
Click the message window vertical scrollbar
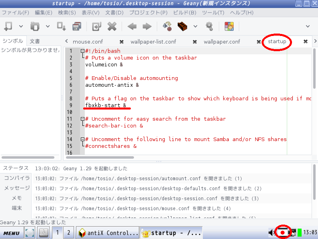click(314, 182)
